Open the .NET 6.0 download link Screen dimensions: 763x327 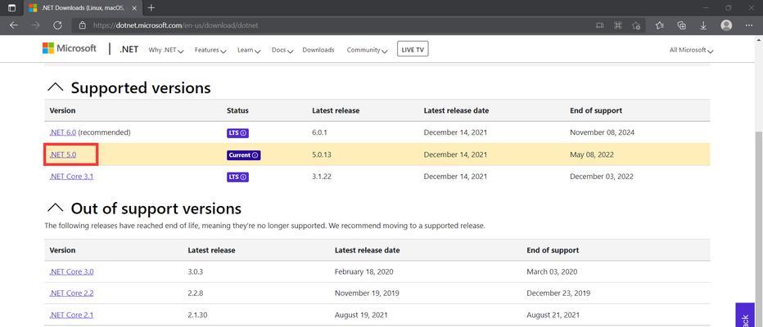(63, 132)
